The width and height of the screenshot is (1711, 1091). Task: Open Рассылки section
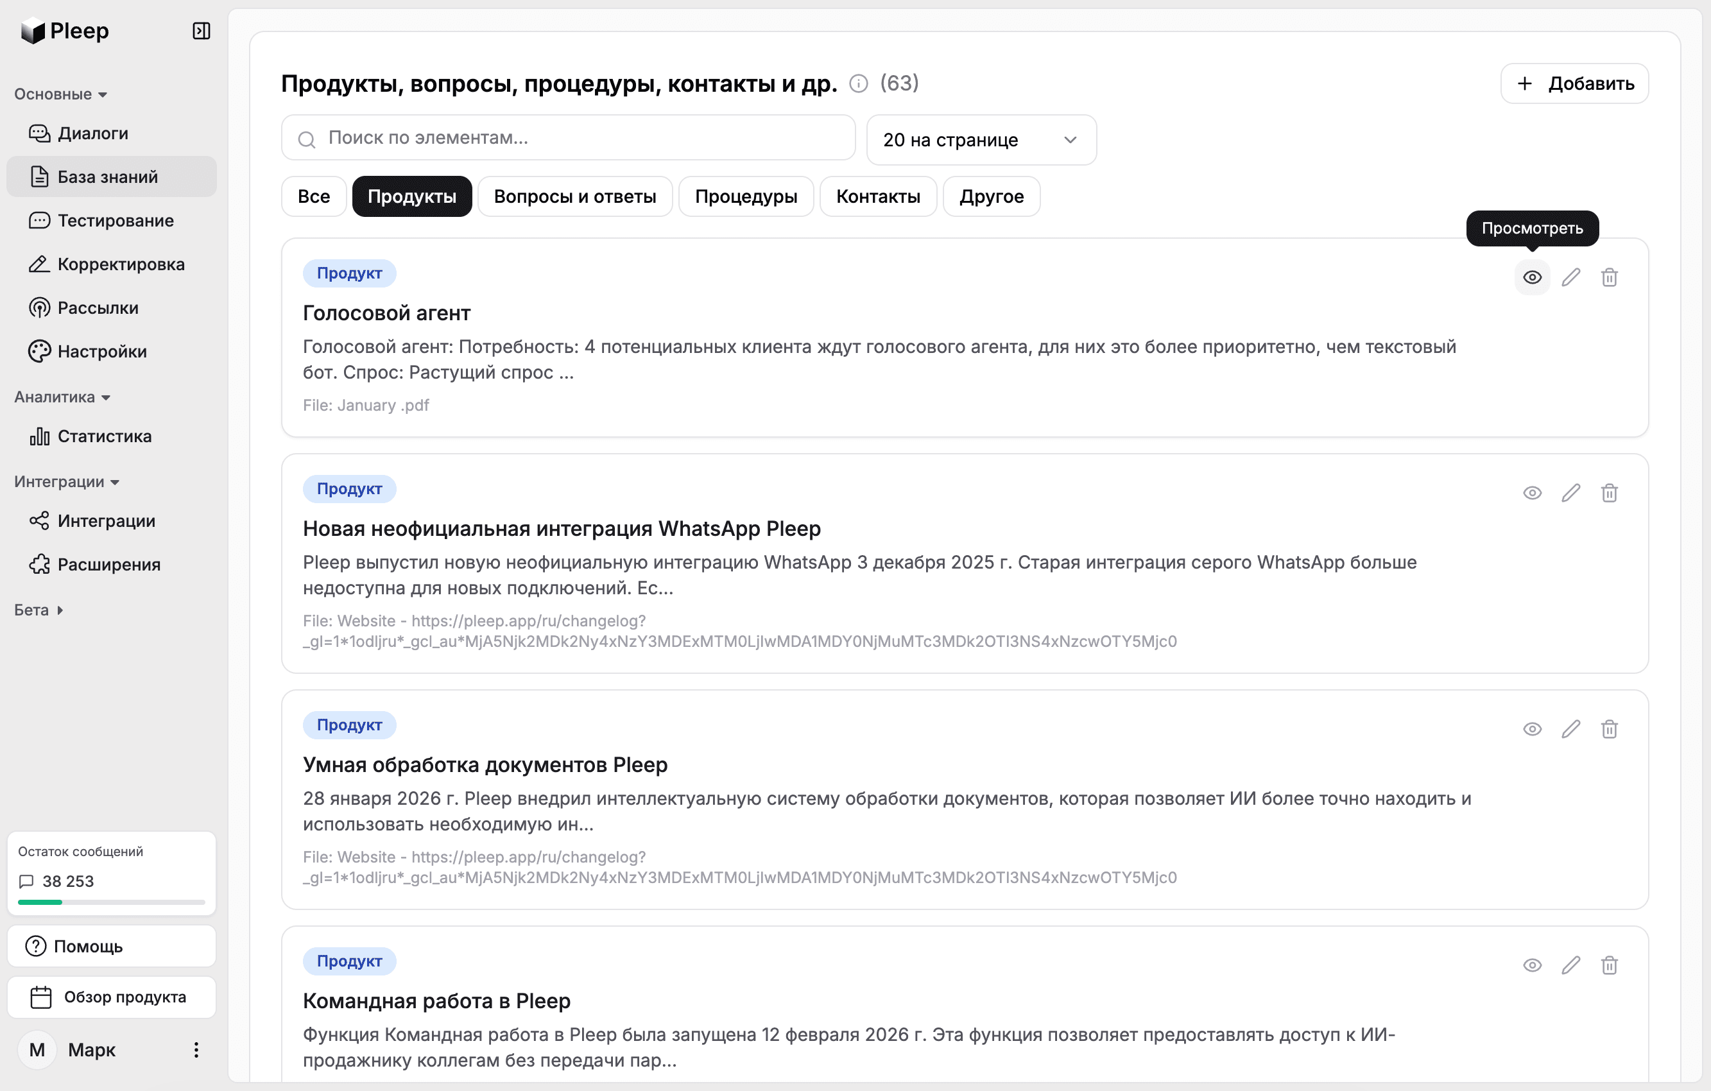point(98,307)
